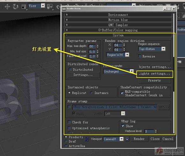Click the render preset arrow icon near Production

point(86,139)
